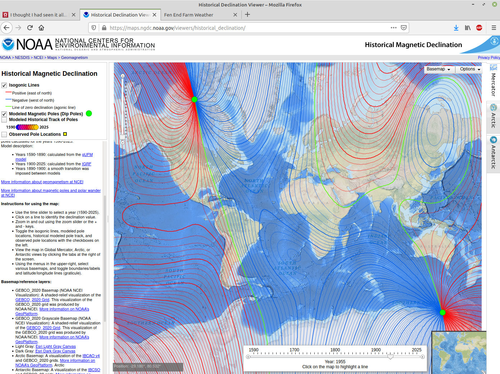Click the time slider left arrow
The image size is (500, 374).
[248, 357]
